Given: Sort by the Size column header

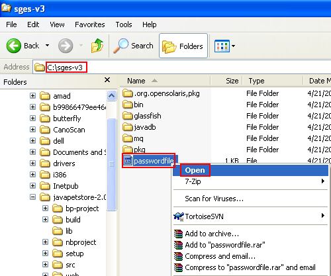Looking at the screenshot, I should click(x=226, y=81).
